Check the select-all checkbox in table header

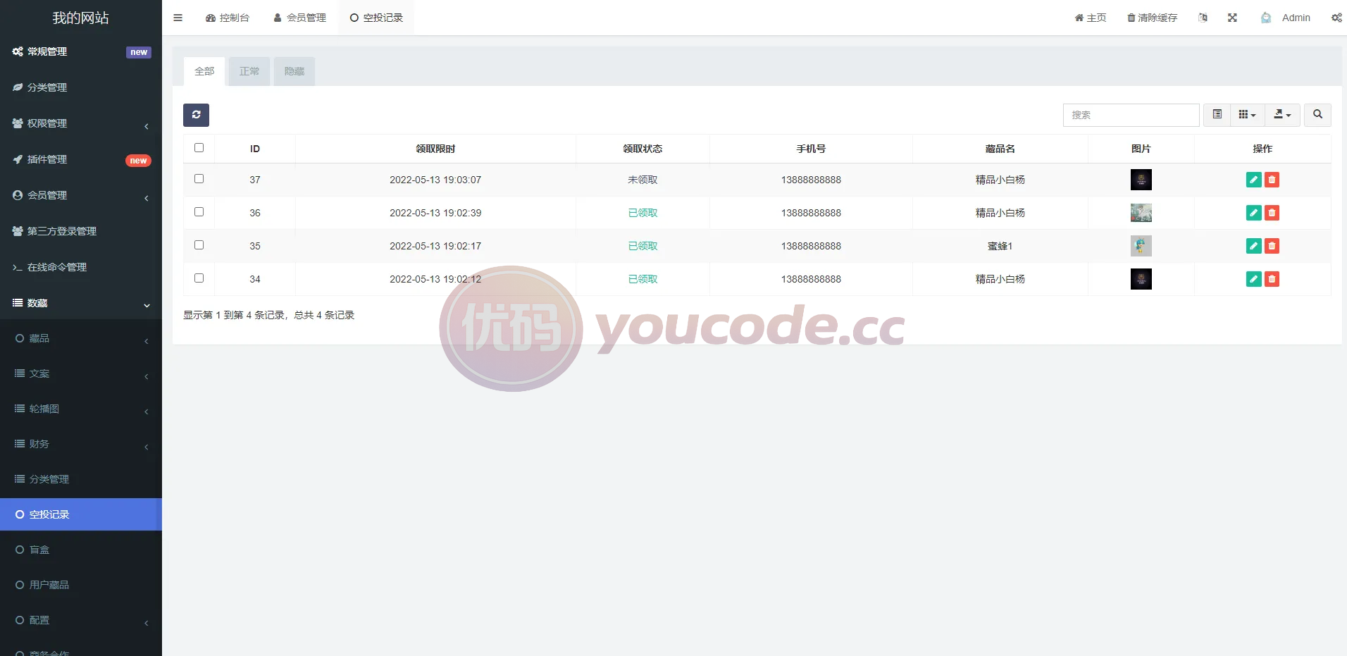point(199,148)
